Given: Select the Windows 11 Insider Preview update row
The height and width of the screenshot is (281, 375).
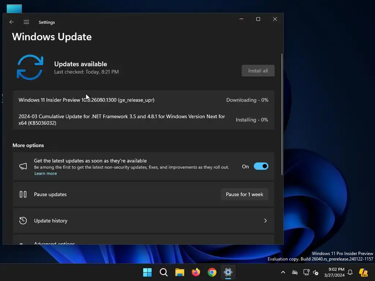Looking at the screenshot, I should click(144, 100).
